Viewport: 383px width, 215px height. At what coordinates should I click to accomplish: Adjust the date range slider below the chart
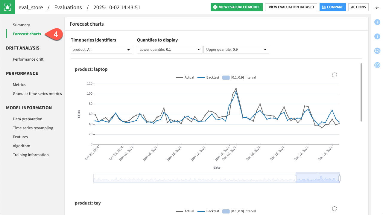pos(317,178)
